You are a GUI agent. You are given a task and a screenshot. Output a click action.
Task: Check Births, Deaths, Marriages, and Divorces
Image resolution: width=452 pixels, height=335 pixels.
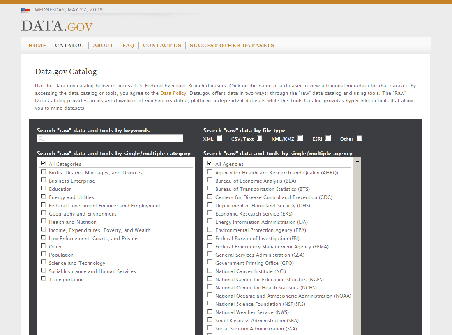click(43, 172)
